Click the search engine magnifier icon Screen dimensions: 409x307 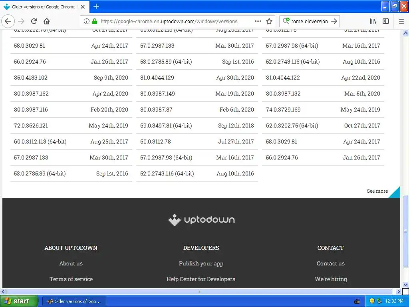[286, 21]
